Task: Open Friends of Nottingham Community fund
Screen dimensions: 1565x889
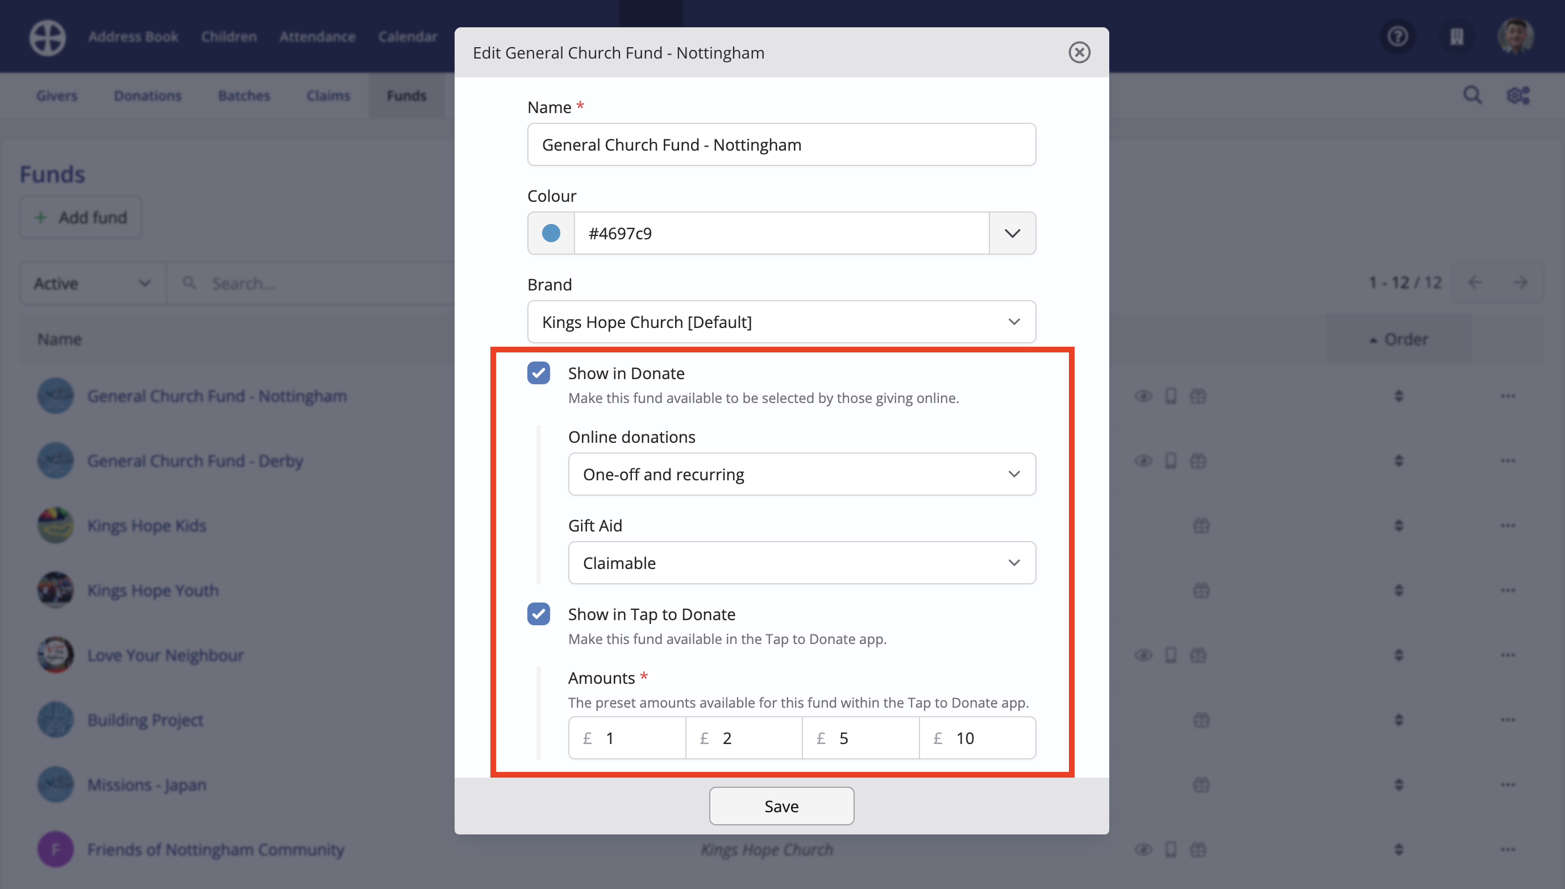Action: point(216,849)
